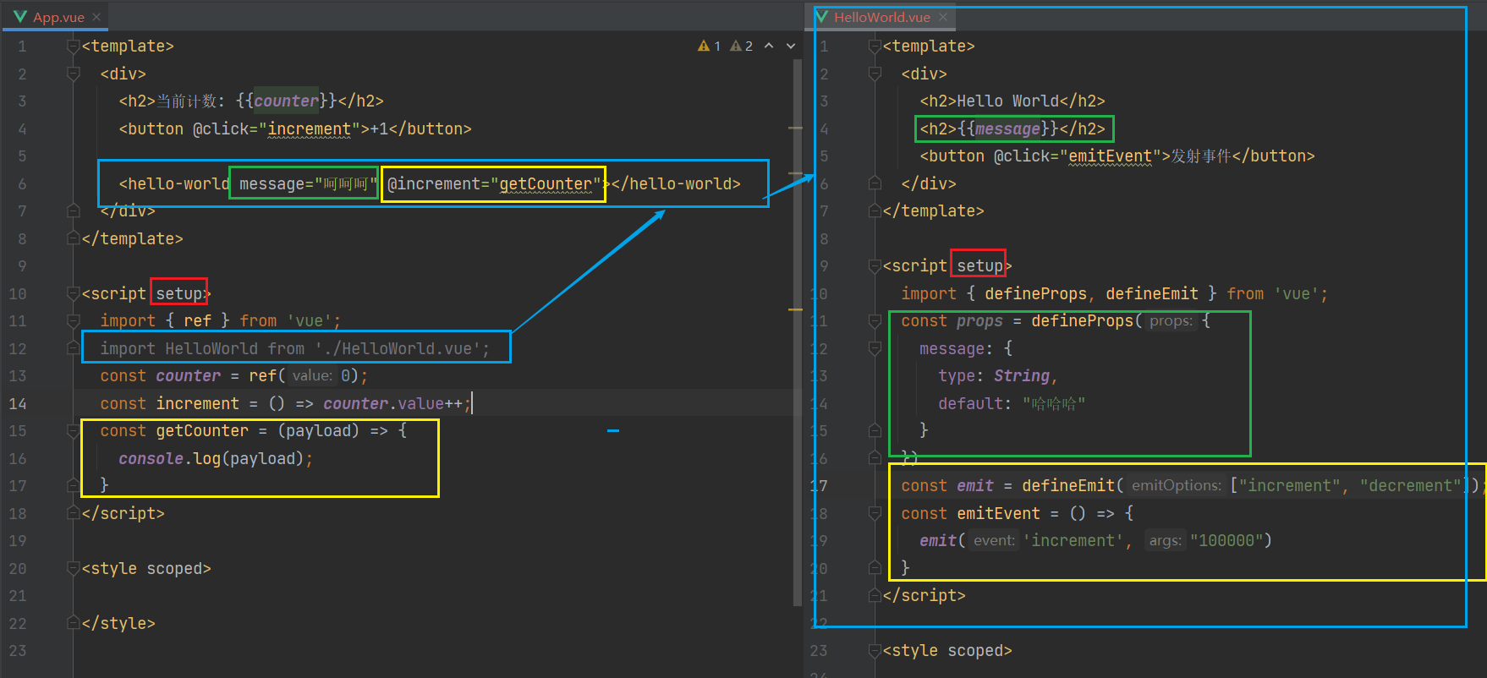Click 'setup' in App.vue script tag
1487x678 pixels.
click(x=179, y=293)
